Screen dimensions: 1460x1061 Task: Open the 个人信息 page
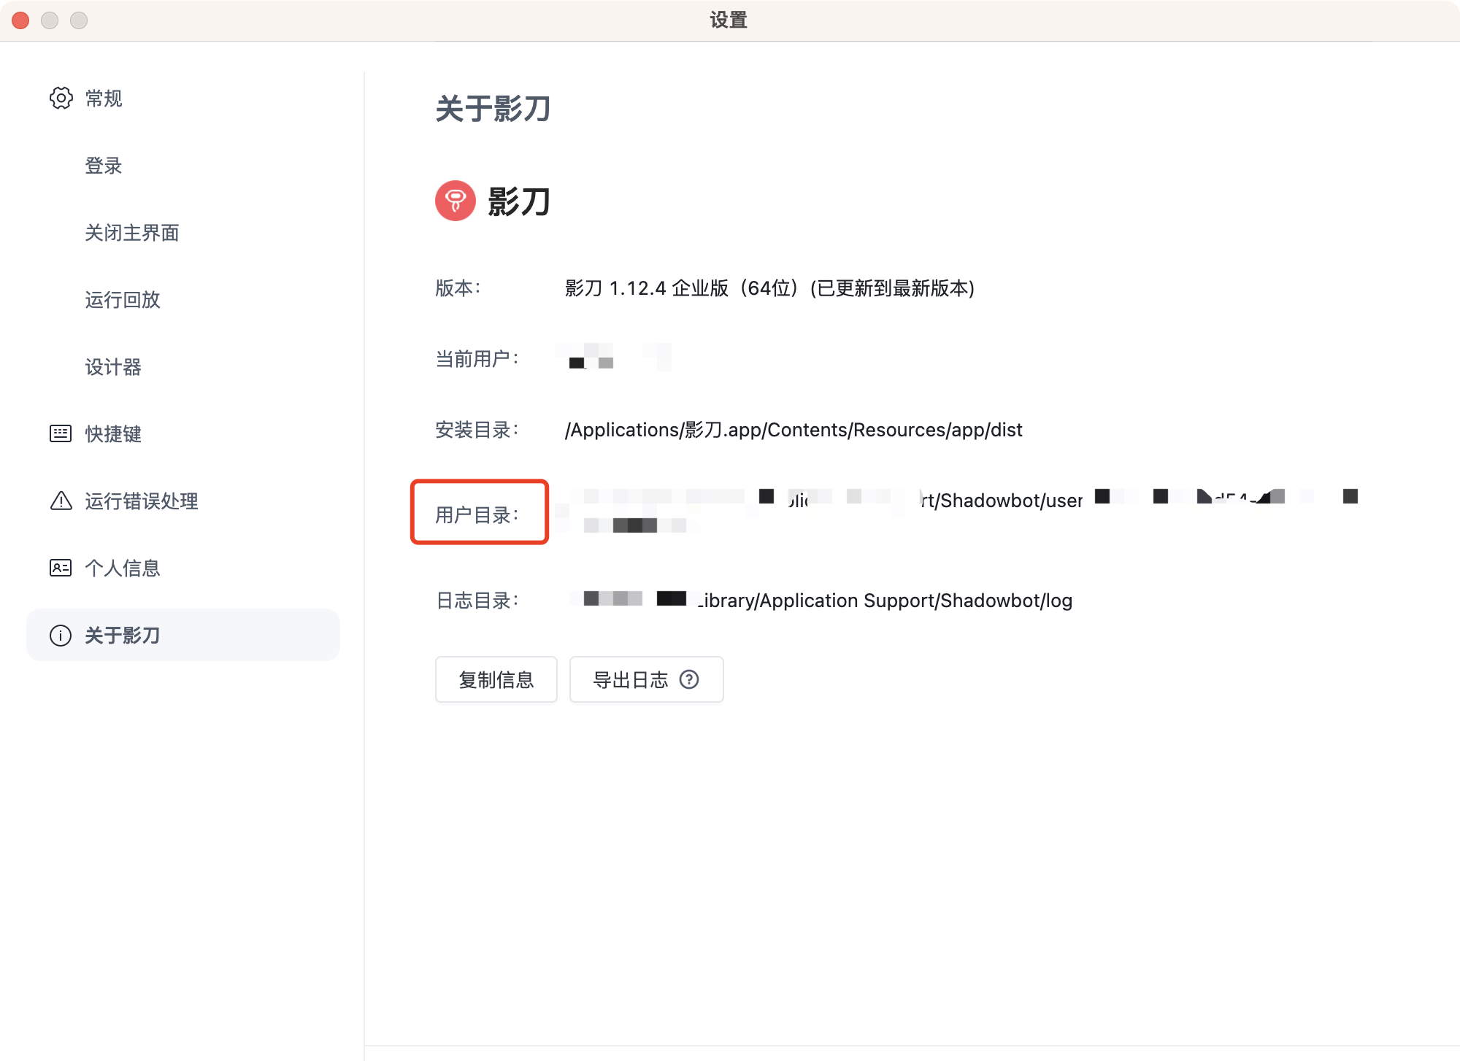123,568
